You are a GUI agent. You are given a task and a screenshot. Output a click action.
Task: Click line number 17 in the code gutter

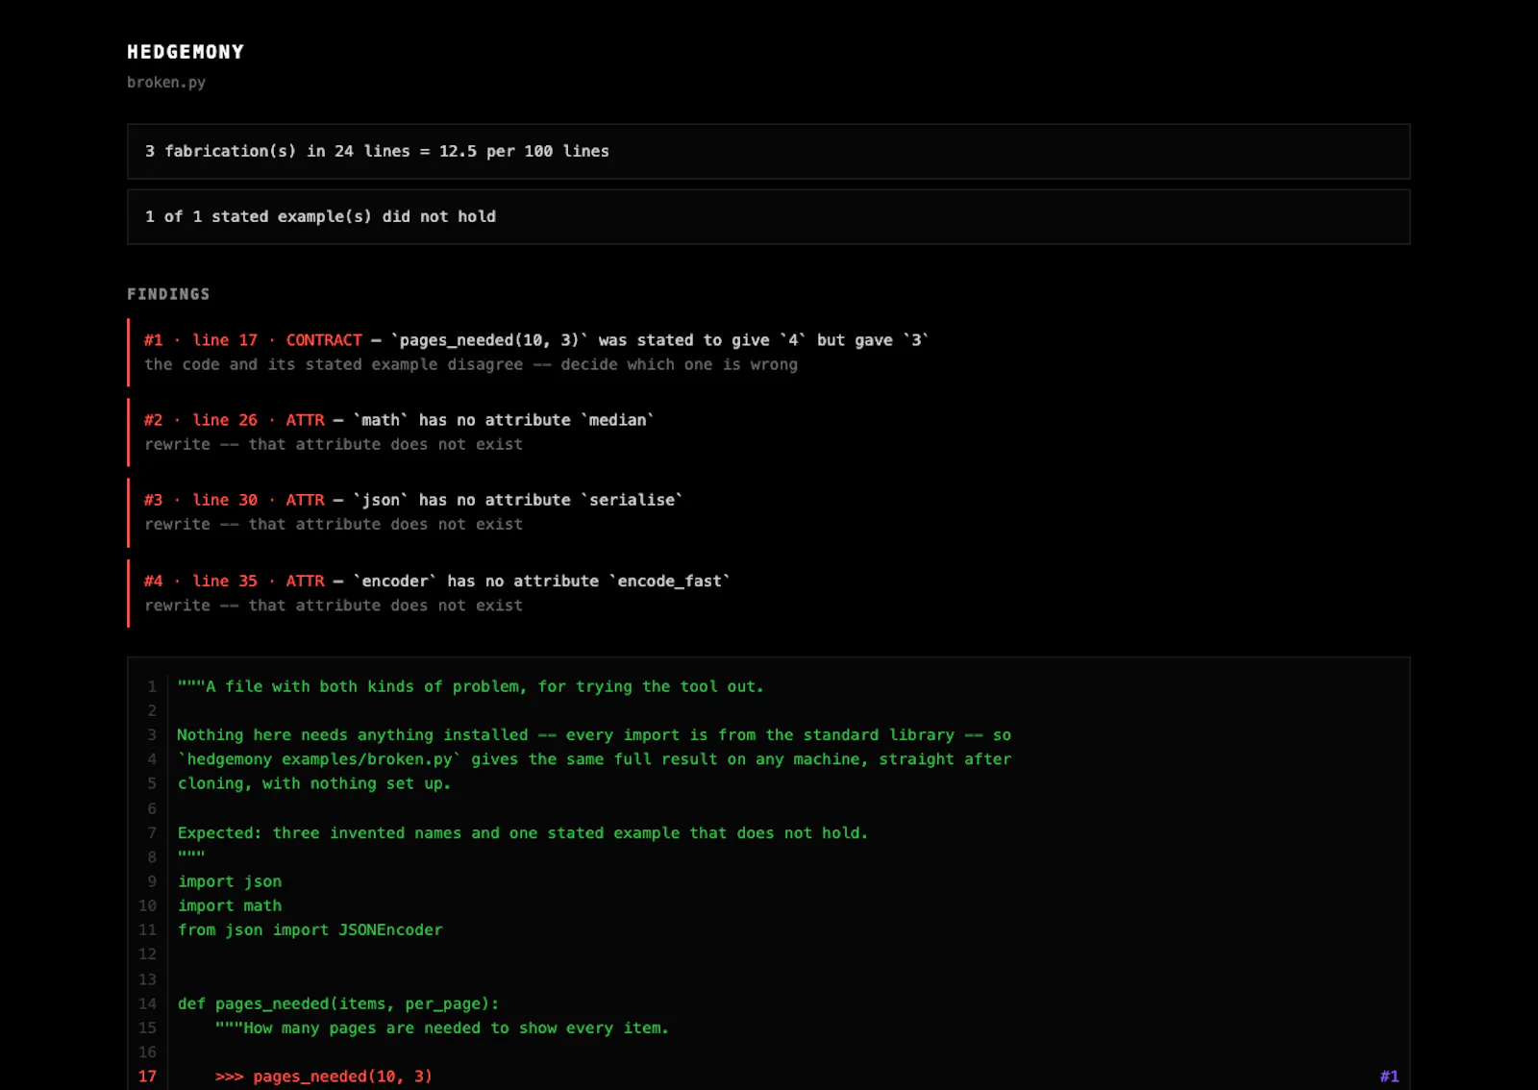coord(147,1077)
